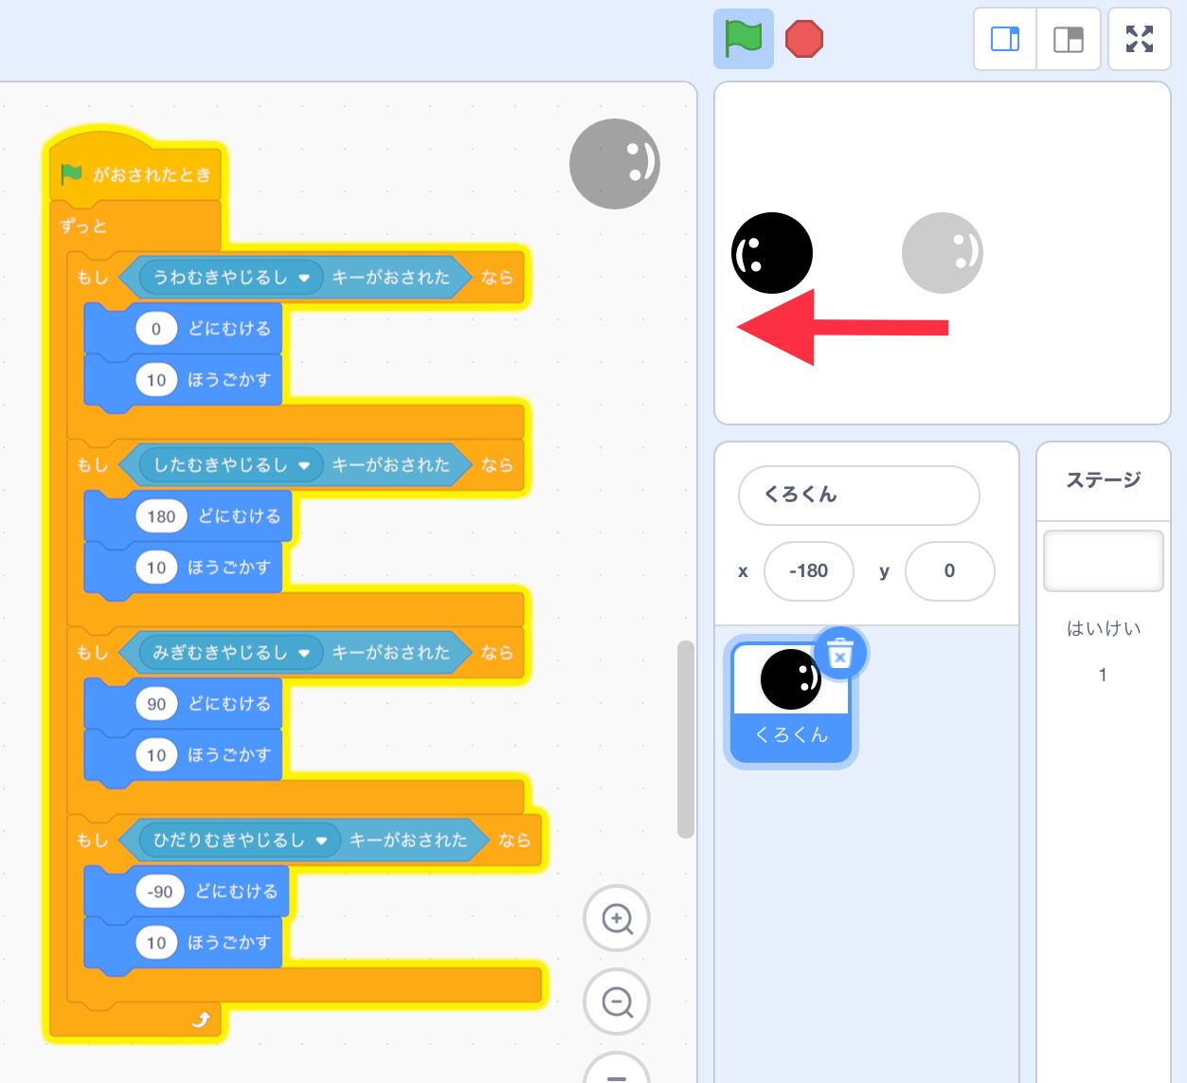Click the ずっと forever block
The height and width of the screenshot is (1083, 1187).
tap(83, 226)
